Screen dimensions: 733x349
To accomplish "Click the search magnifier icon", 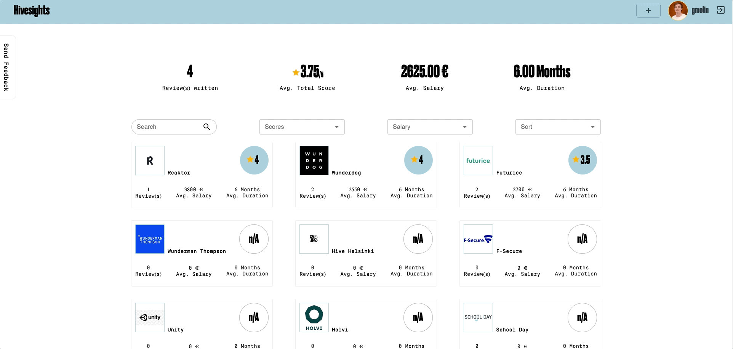I will click(x=206, y=127).
